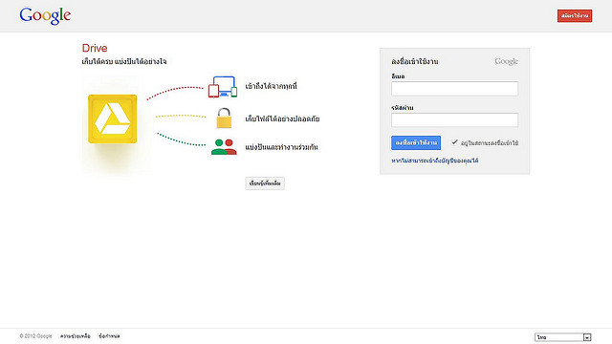Click the yellow padlock security icon
Viewport: 612px width, 344px height.
(224, 118)
